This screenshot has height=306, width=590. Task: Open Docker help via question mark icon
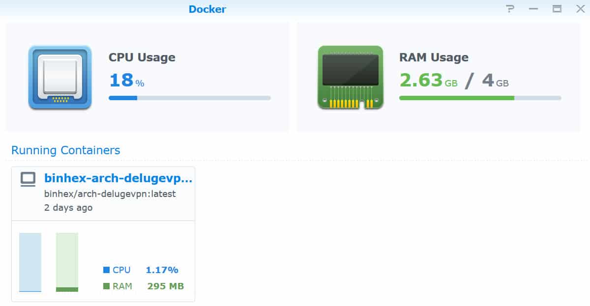(x=510, y=9)
